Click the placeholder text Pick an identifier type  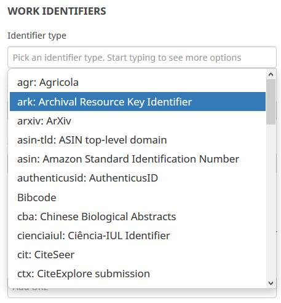click(59, 58)
